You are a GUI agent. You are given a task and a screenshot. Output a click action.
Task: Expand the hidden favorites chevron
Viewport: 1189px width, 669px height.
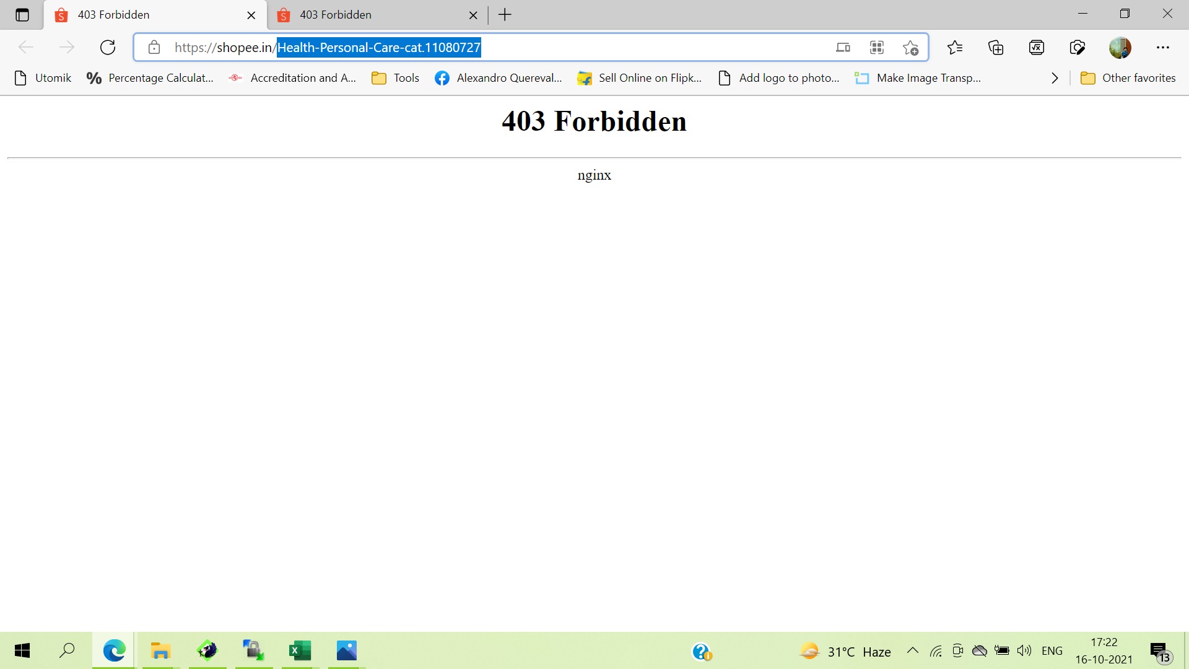[1055, 78]
